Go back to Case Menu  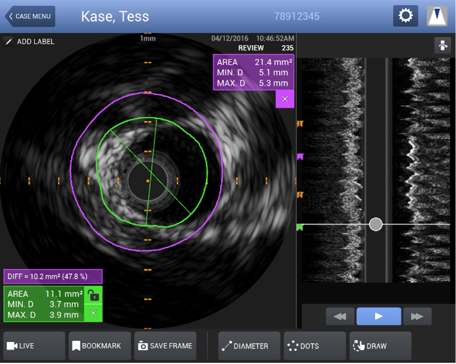tap(30, 16)
